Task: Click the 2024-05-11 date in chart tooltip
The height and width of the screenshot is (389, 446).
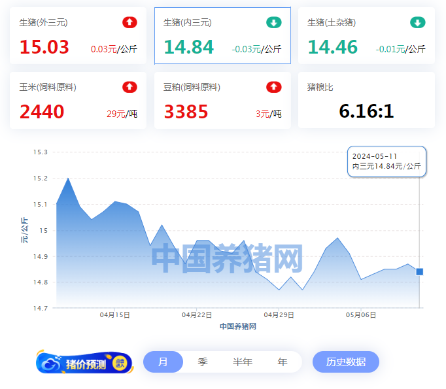Action: [x=375, y=156]
